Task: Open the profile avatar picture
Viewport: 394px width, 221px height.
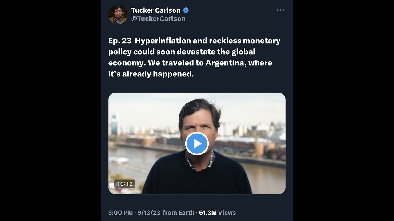Action: click(x=118, y=14)
